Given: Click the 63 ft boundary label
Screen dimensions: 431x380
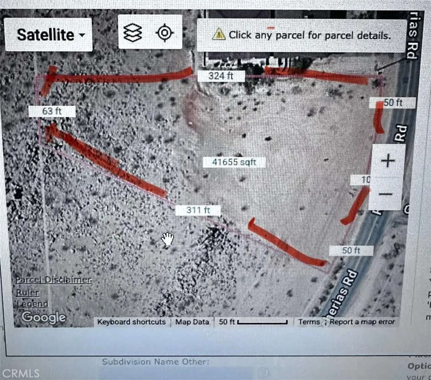Looking at the screenshot, I should (52, 111).
